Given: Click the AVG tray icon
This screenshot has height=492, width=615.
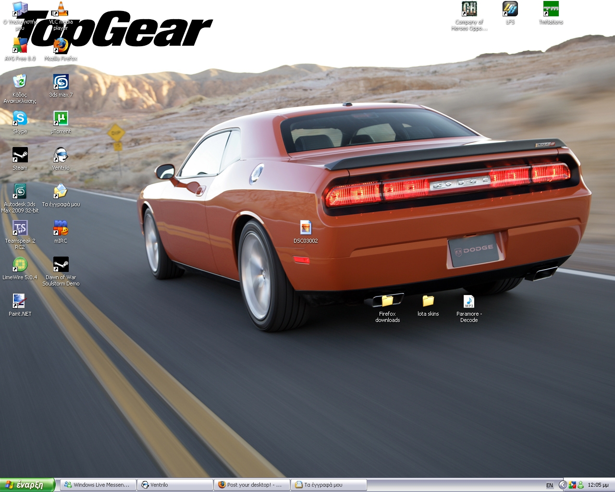Looking at the screenshot, I should [x=572, y=485].
